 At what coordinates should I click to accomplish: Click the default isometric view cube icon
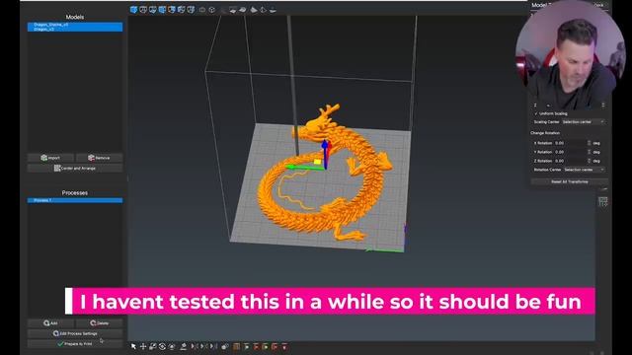(x=134, y=10)
